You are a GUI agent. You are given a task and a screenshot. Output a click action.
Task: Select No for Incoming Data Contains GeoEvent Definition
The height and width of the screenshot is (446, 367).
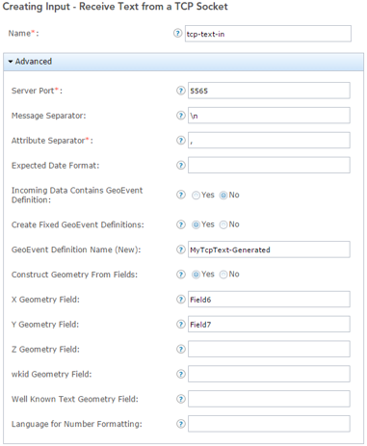223,195
